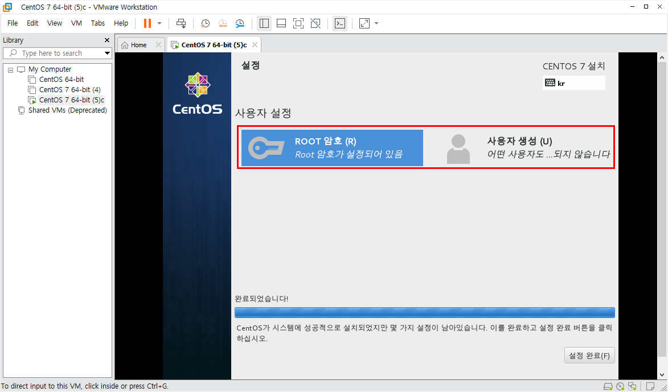Toggle the console view icon
Image resolution: width=668 pixels, height=392 pixels.
(339, 23)
